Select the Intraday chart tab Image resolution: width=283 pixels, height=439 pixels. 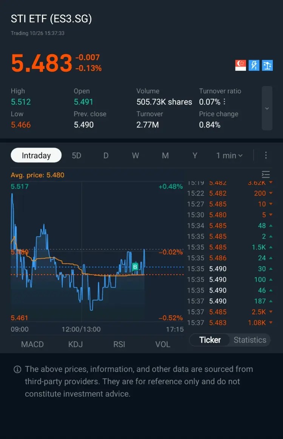[x=36, y=155]
